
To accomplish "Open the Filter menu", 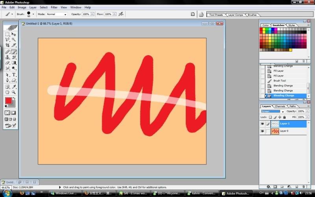I will (x=54, y=7).
